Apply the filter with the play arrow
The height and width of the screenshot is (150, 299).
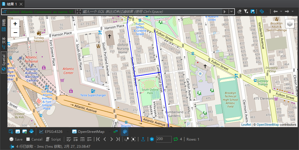tap(225, 12)
